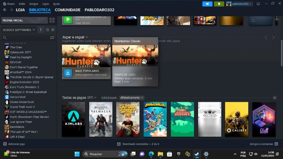This screenshot has height=159, width=283.
Task: Open File Explorer from the taskbar
Action: click(160, 154)
